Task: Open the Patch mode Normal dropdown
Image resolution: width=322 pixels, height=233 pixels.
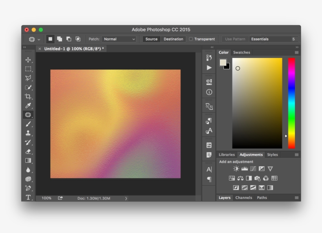Action: (119, 39)
